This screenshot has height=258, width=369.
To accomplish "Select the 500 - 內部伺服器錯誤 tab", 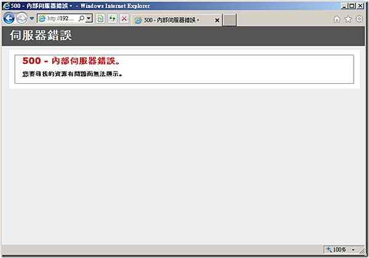I will (178, 20).
